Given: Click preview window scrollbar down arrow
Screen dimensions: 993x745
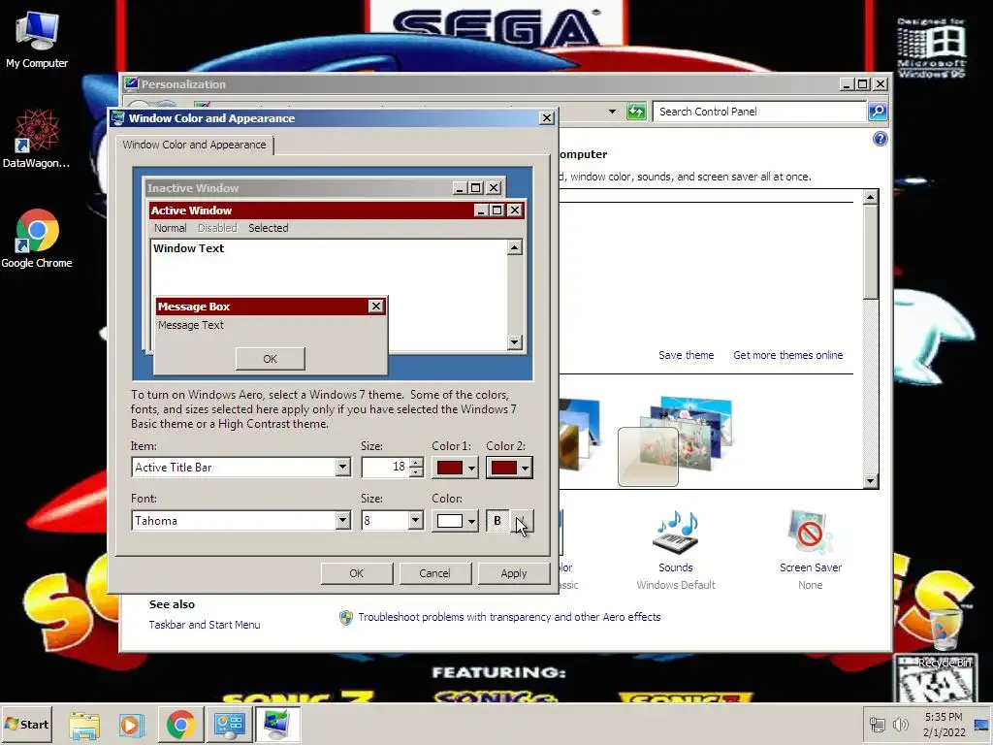Looking at the screenshot, I should (x=515, y=342).
